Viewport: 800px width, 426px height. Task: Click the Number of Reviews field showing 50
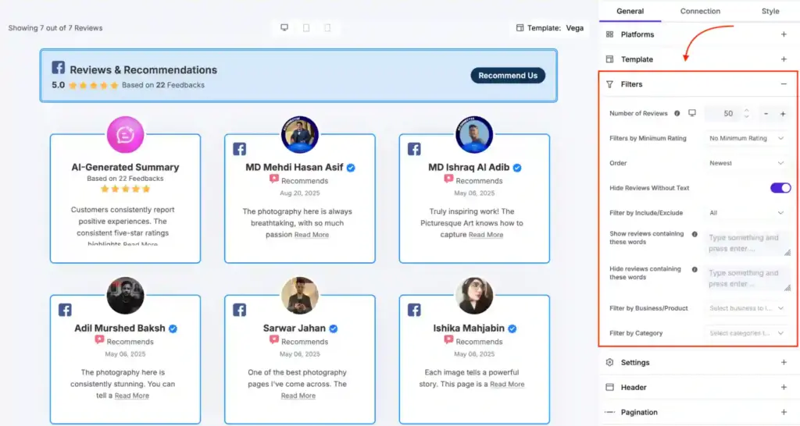click(729, 114)
